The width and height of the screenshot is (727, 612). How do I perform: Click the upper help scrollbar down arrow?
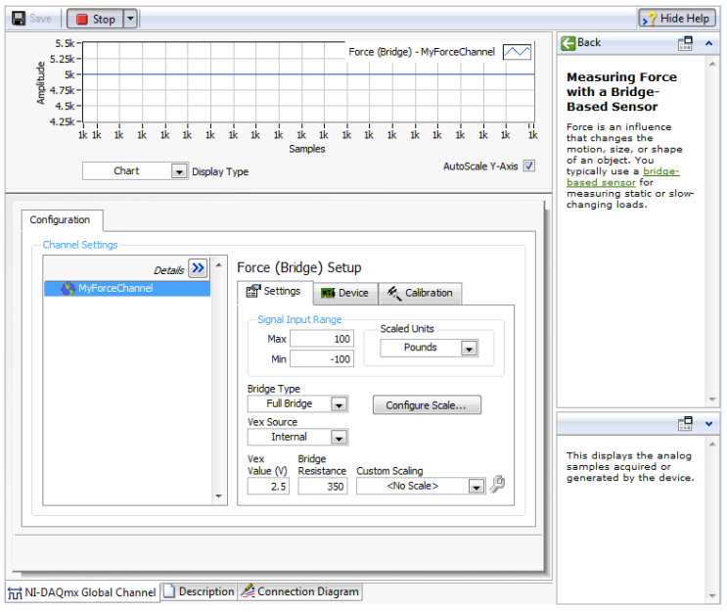pyautogui.click(x=712, y=400)
